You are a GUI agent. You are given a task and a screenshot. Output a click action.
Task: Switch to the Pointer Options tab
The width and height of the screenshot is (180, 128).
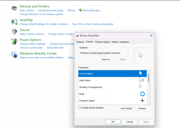[102, 42]
